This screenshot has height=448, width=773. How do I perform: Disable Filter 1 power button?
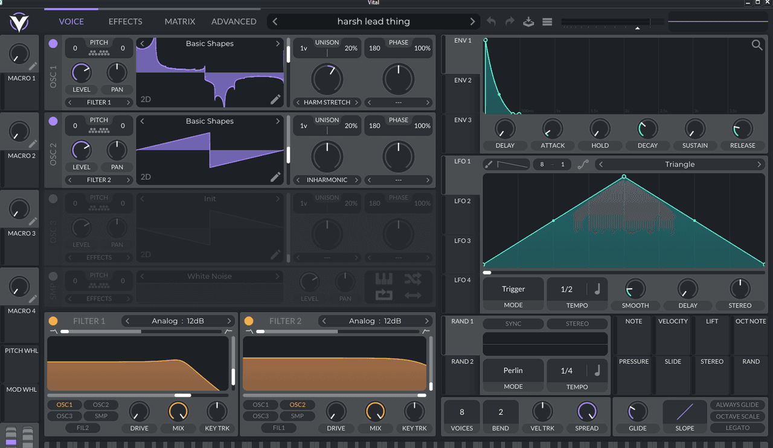[53, 321]
